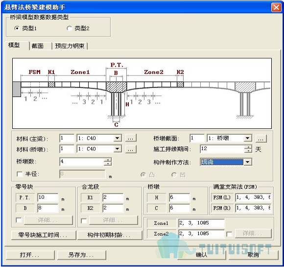The width and height of the screenshot is (284, 267).
Task: Select the 类型1 radio button
Action: click(x=17, y=28)
